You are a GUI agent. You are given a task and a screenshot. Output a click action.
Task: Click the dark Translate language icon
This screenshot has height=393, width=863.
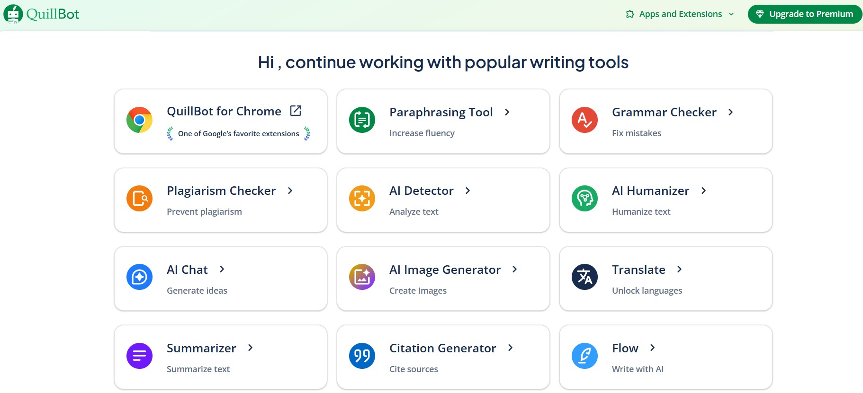pyautogui.click(x=584, y=277)
